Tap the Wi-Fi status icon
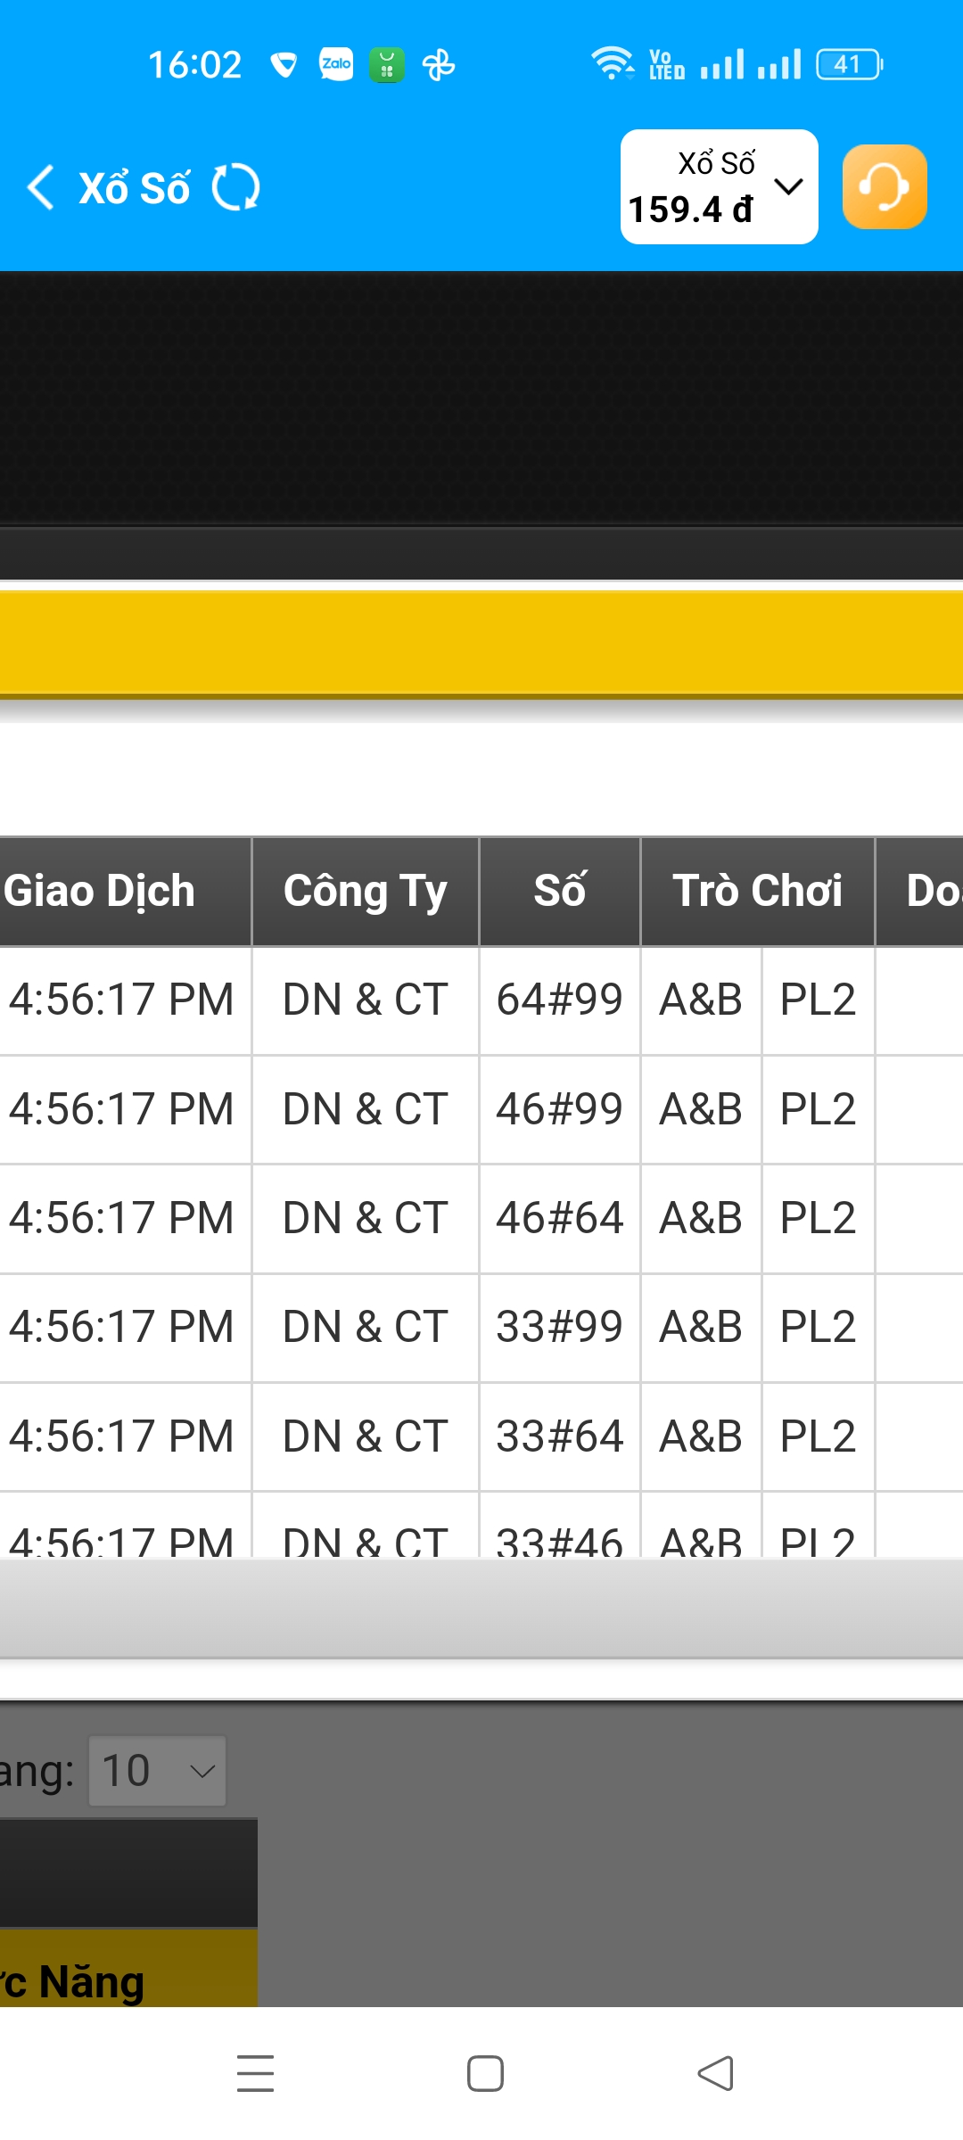The width and height of the screenshot is (963, 2140). coord(612,64)
